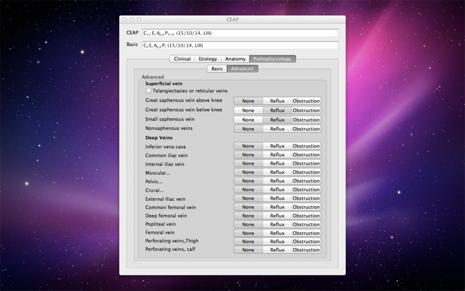
Task: Switch to the Clinical tab
Action: (x=182, y=59)
